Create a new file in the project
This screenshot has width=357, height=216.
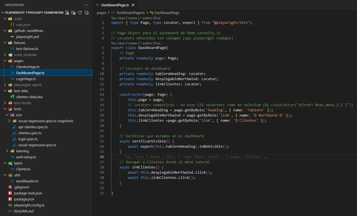pyautogui.click(x=67, y=13)
